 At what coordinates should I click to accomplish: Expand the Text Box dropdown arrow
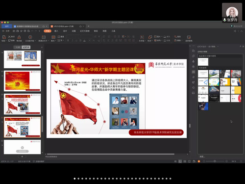pos(145,41)
